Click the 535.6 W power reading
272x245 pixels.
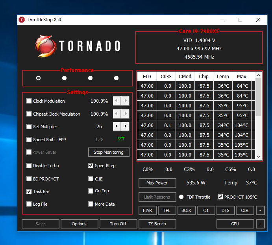tap(196, 183)
